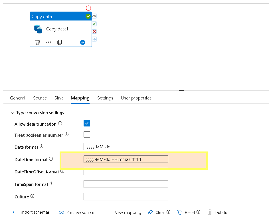The image size is (269, 216).
Task: Show info tooltip next to Clear
Action: click(x=169, y=212)
